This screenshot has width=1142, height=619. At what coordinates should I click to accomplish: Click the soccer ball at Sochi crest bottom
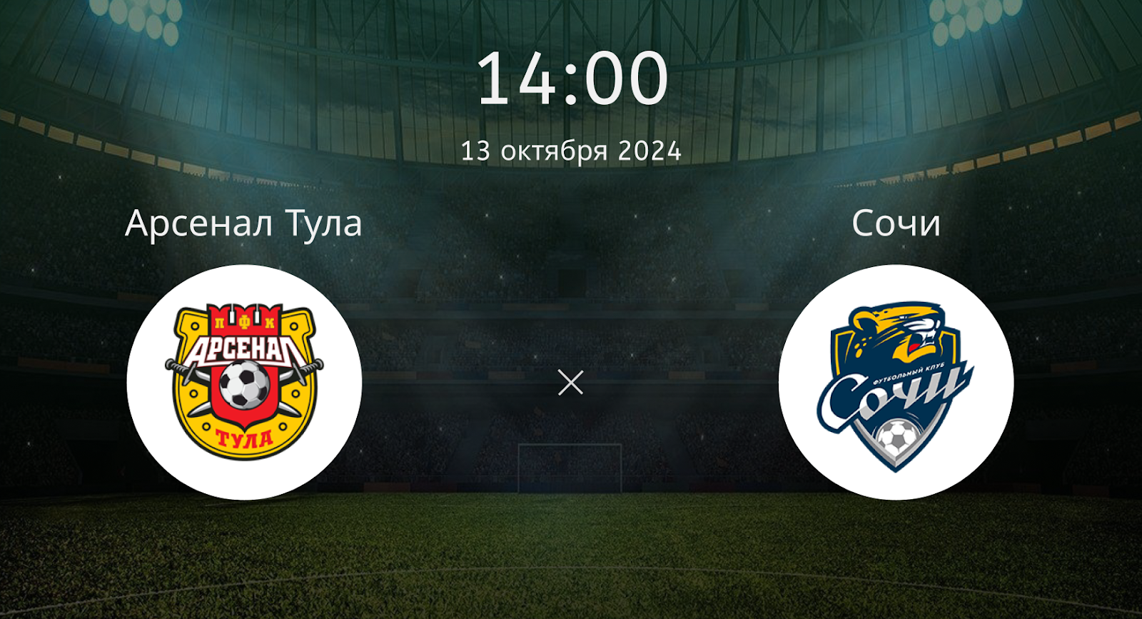click(x=894, y=437)
